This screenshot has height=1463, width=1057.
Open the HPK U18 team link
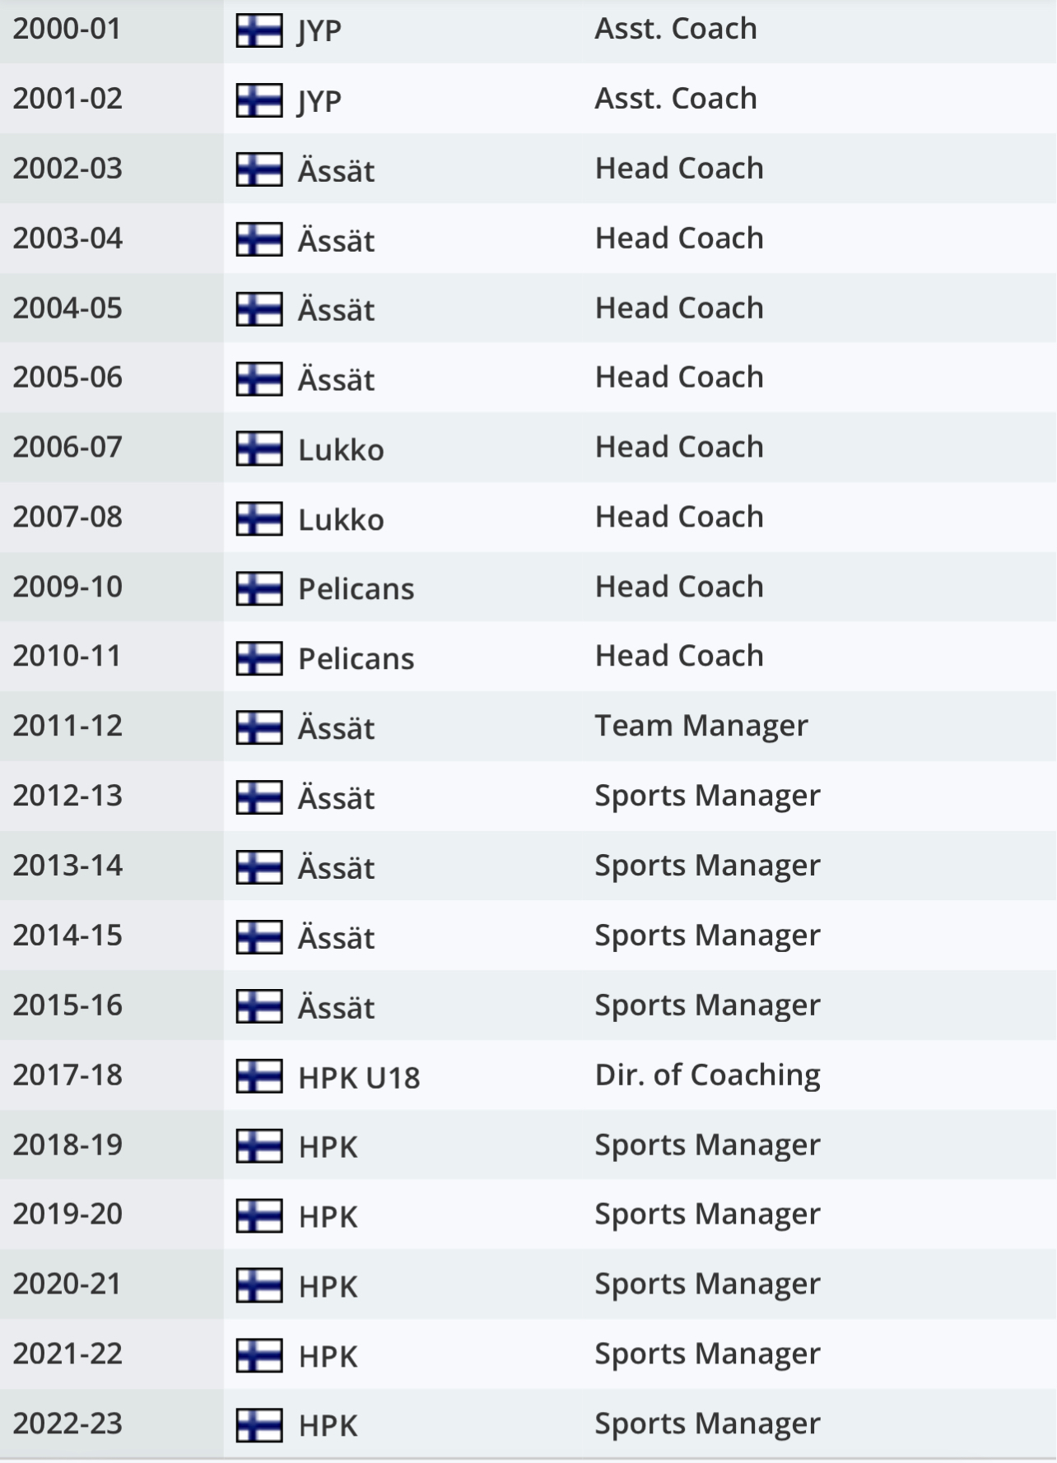359,1076
